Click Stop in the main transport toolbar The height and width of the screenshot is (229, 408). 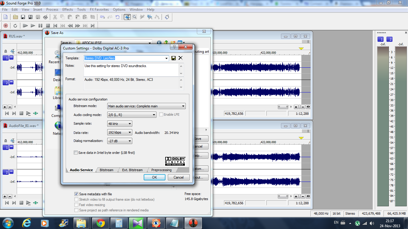(48, 26)
